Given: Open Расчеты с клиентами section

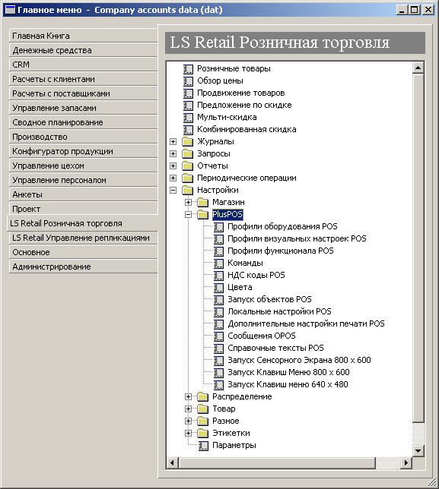Looking at the screenshot, I should pos(83,79).
